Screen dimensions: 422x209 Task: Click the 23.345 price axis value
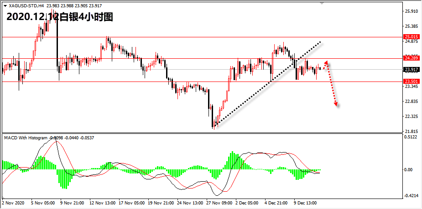[411, 87]
